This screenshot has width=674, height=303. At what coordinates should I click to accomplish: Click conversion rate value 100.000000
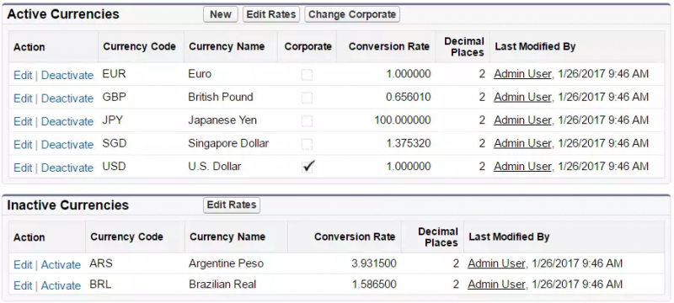(x=403, y=120)
